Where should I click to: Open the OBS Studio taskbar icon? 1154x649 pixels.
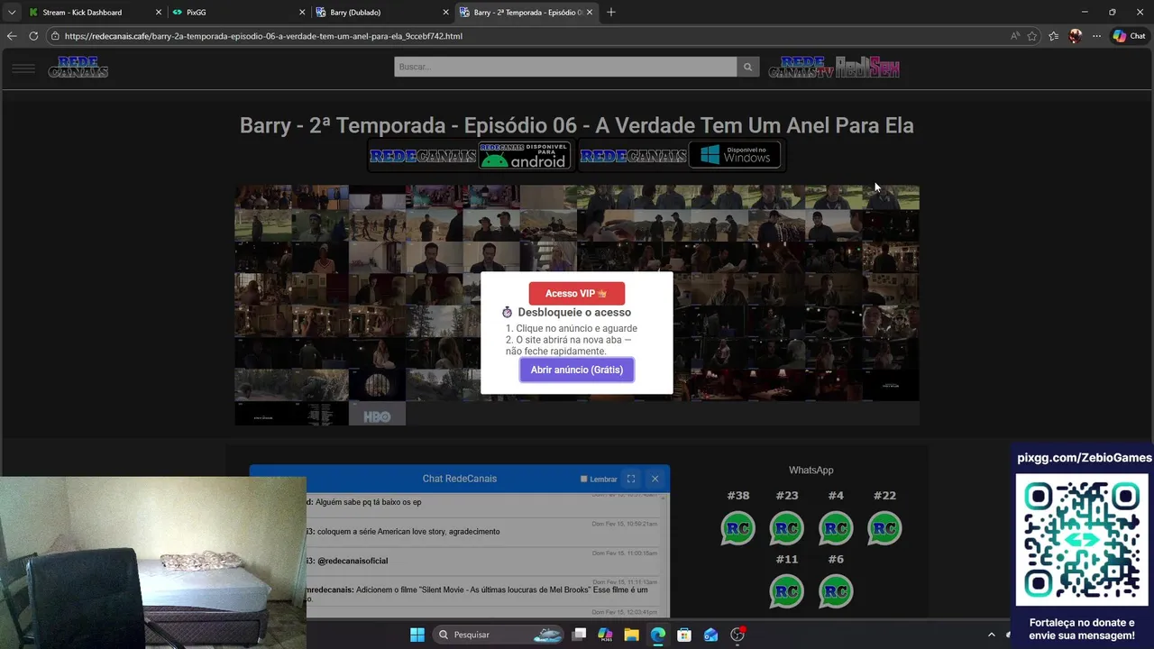click(737, 635)
